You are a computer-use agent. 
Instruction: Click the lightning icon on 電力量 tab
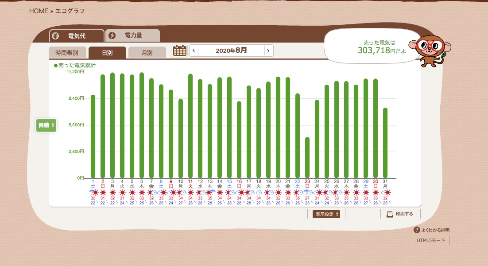click(112, 35)
